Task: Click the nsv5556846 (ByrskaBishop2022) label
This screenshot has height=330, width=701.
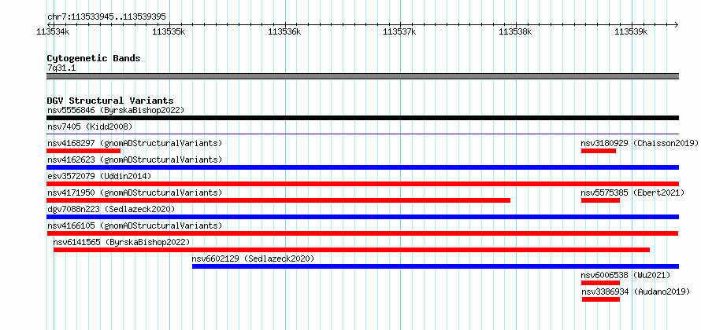Action: 116,110
